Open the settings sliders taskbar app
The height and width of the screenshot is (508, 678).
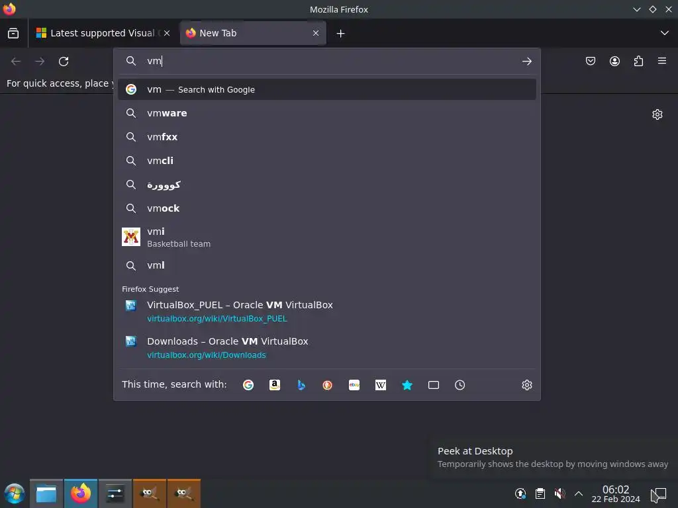(115, 493)
